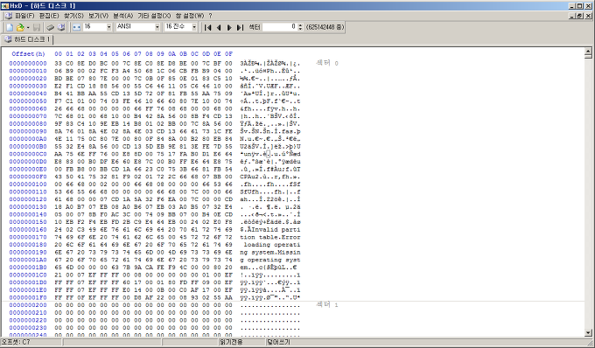The height and width of the screenshot is (348, 595).
Task: Increase the sector number with the up stepper
Action: tap(300, 25)
